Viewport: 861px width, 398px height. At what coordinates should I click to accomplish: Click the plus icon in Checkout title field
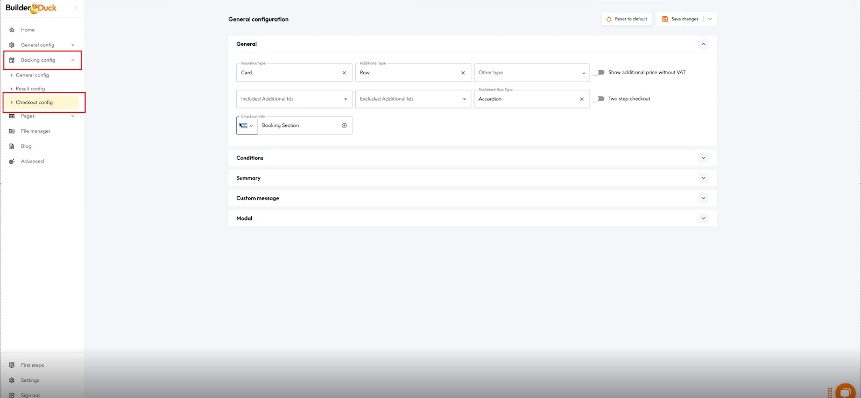pos(344,126)
